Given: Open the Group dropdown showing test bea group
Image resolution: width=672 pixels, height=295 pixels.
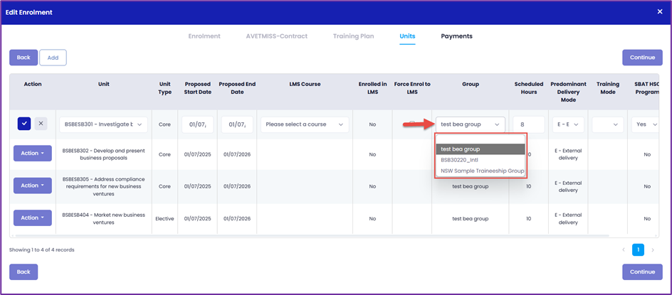Looking at the screenshot, I should 470,124.
